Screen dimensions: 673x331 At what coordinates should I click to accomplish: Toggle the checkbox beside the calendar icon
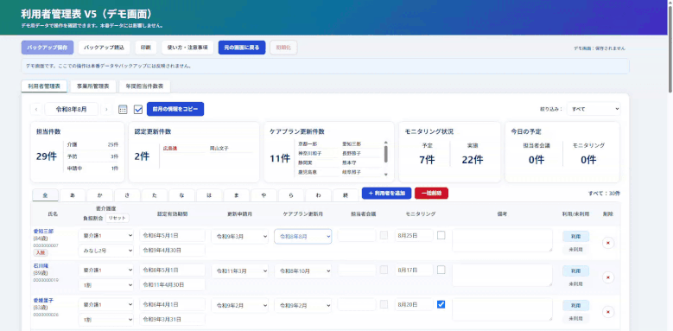pos(138,110)
